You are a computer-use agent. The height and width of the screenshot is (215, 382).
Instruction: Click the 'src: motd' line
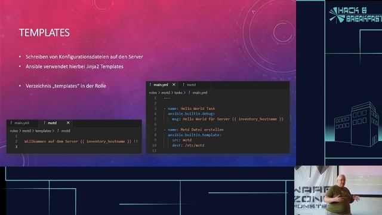point(181,140)
